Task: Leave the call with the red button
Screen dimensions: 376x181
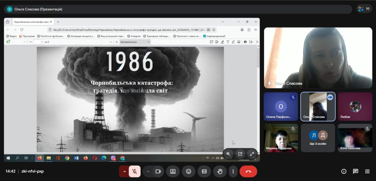Action: [x=248, y=171]
